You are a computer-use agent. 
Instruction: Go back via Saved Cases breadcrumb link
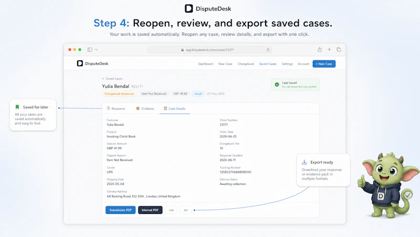click(112, 79)
